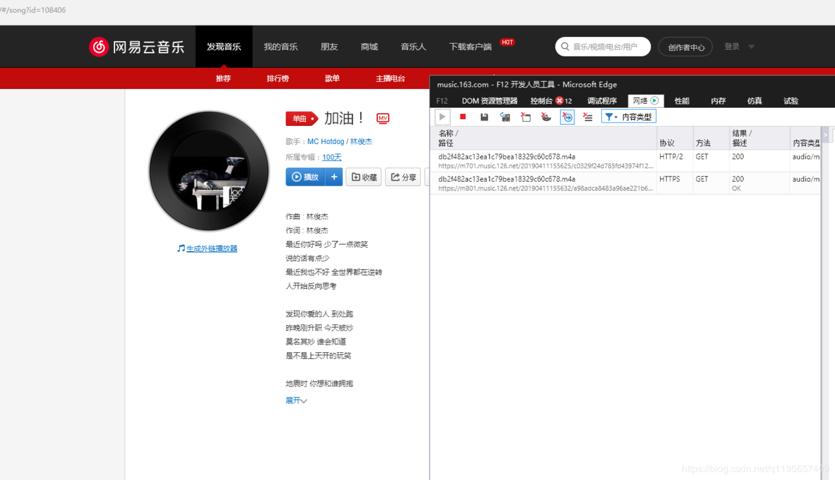
Task: Click the clear network entries icon
Action: (x=525, y=116)
